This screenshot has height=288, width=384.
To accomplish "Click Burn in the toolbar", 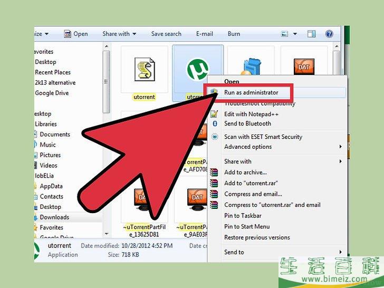I will click(x=234, y=34).
